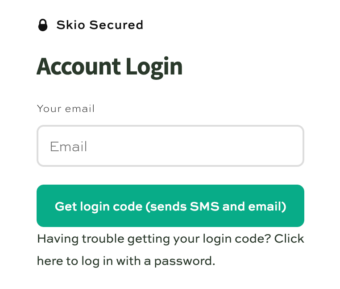Click the black lock symbol at top
The height and width of the screenshot is (289, 340).
[43, 25]
